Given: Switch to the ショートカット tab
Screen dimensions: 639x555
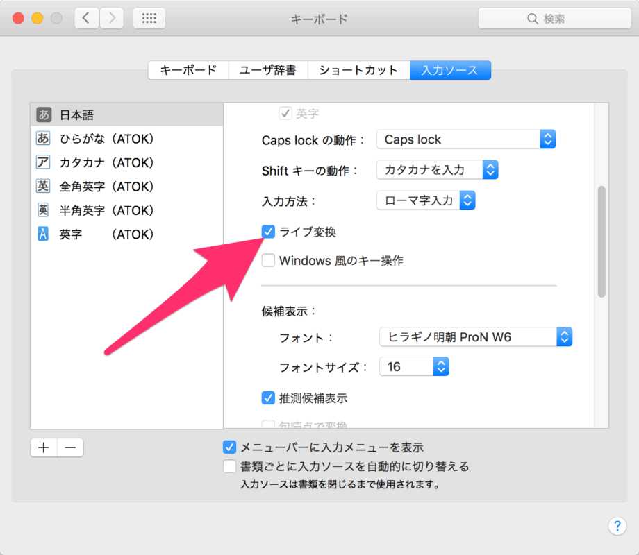Looking at the screenshot, I should click(358, 70).
